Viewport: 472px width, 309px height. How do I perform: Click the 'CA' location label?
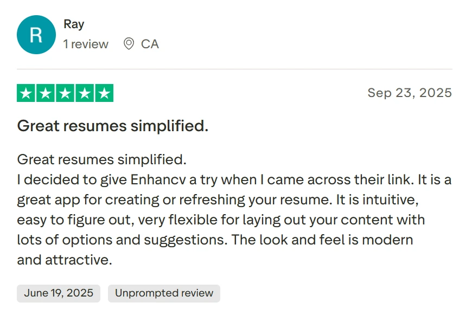(150, 44)
